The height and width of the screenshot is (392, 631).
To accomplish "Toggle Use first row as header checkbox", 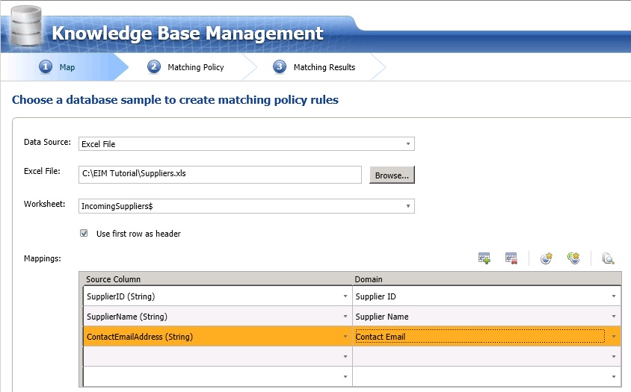I will 84,234.
